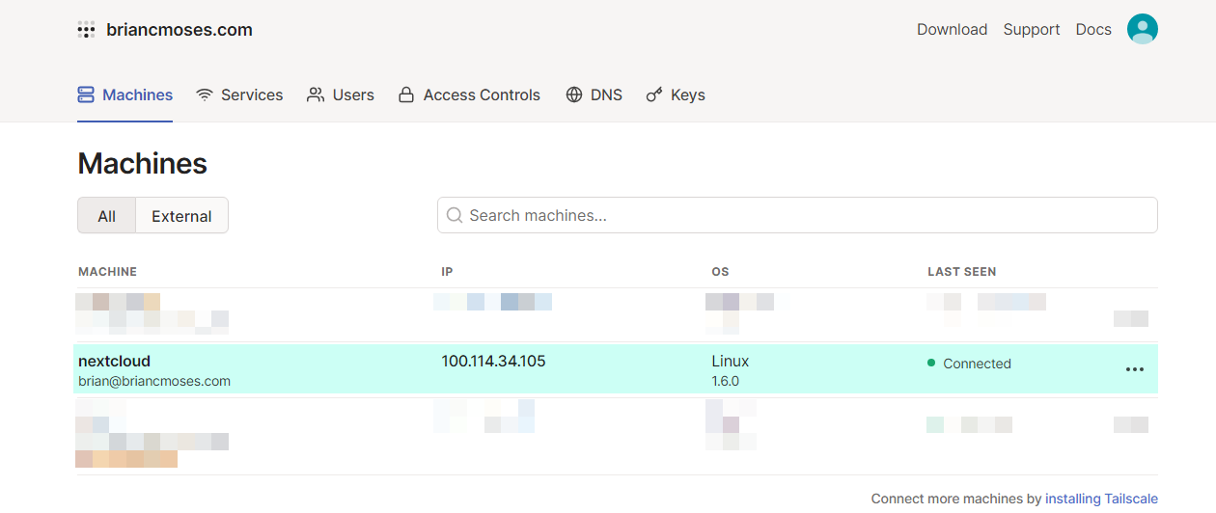Click the DNS globe icon
Screen dimensions: 1216x513
[x=574, y=94]
